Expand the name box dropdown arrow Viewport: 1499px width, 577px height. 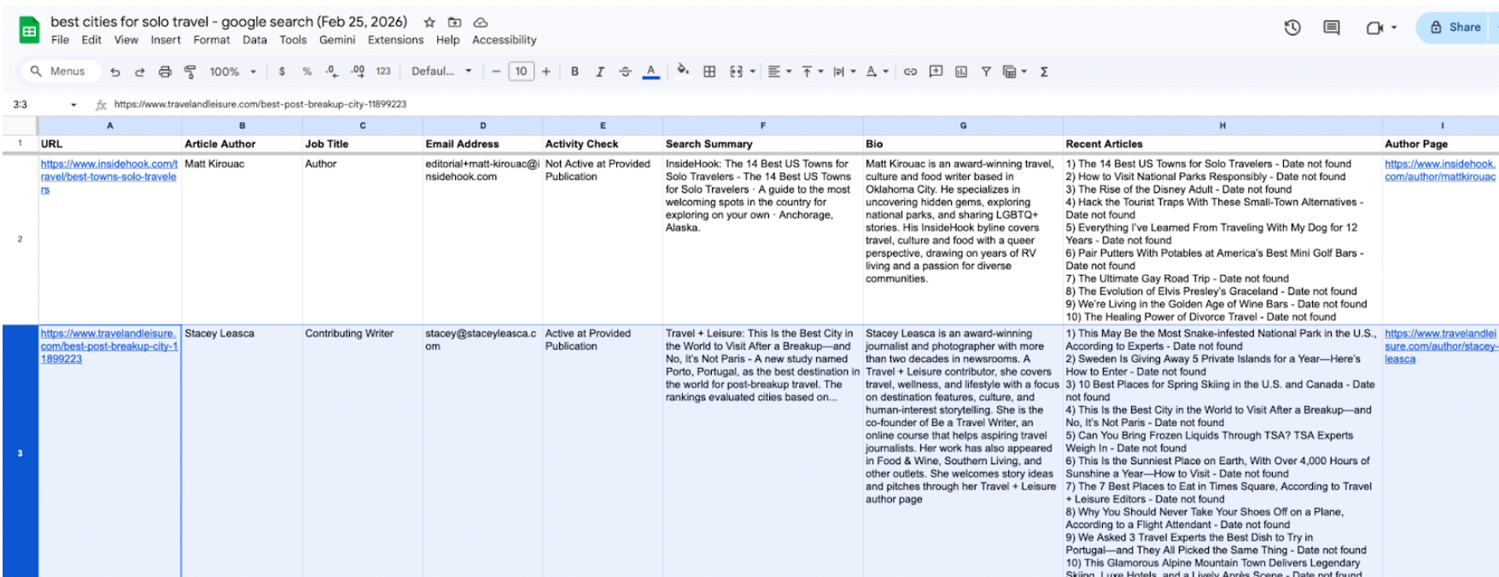(73, 105)
